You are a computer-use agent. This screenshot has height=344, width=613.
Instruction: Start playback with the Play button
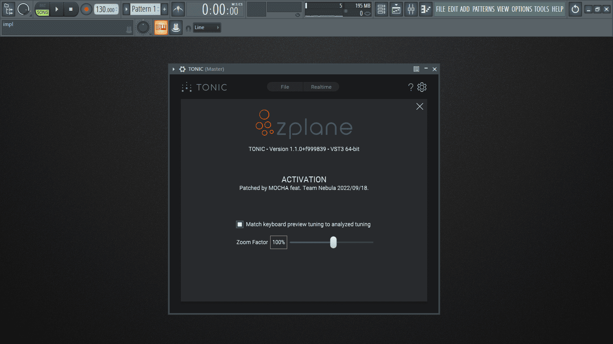57,9
